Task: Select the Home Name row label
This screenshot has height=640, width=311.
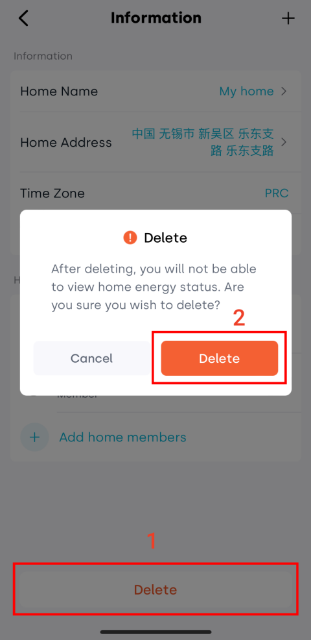Action: (59, 91)
